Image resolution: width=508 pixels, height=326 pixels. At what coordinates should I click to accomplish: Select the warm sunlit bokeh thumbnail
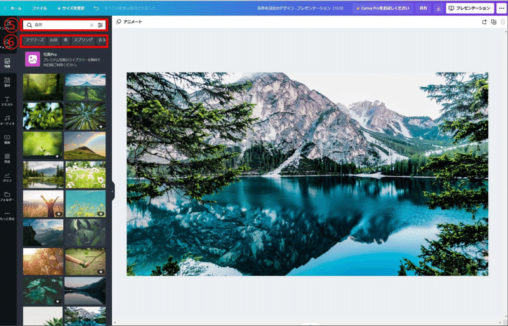point(43,262)
